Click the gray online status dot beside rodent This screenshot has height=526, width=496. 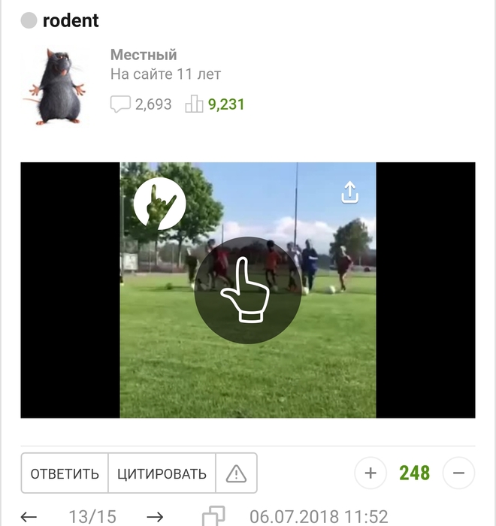29,20
